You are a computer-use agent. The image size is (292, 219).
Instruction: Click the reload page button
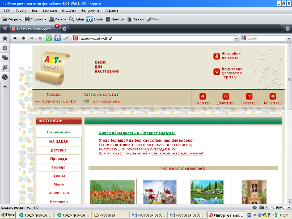pos(49,38)
